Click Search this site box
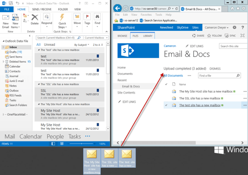 [233, 46]
